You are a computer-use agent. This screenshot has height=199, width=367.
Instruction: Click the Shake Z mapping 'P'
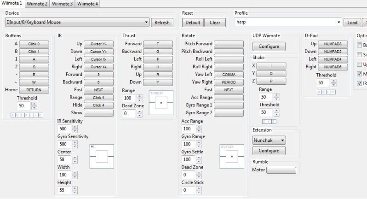271,81
